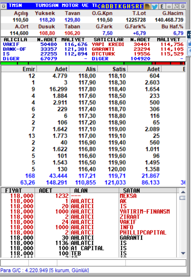Click the T.Lot value 1225728

point(136,20)
